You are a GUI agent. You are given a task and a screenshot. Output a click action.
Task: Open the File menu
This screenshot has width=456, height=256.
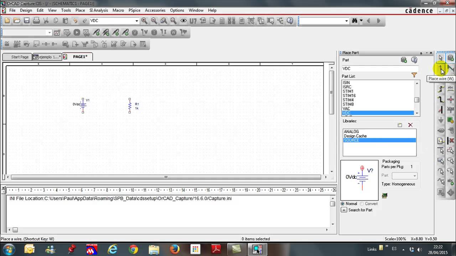(12, 10)
